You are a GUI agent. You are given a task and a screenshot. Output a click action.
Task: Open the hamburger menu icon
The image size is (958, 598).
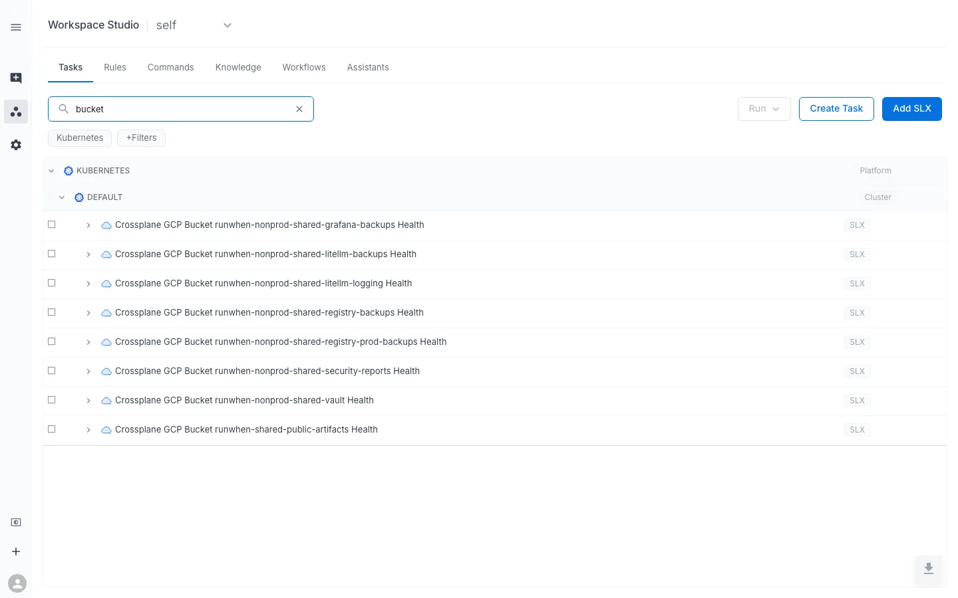tap(16, 27)
